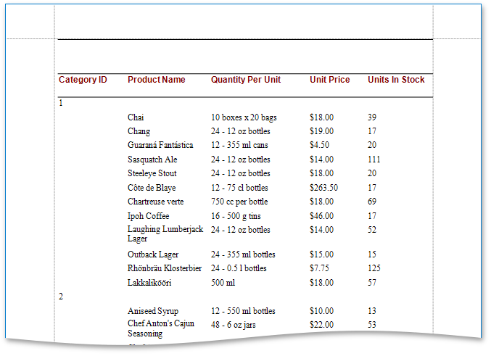Screen dimensions: 491x356
Task: Click the Quantity Per Unit header
Action: [x=245, y=80]
